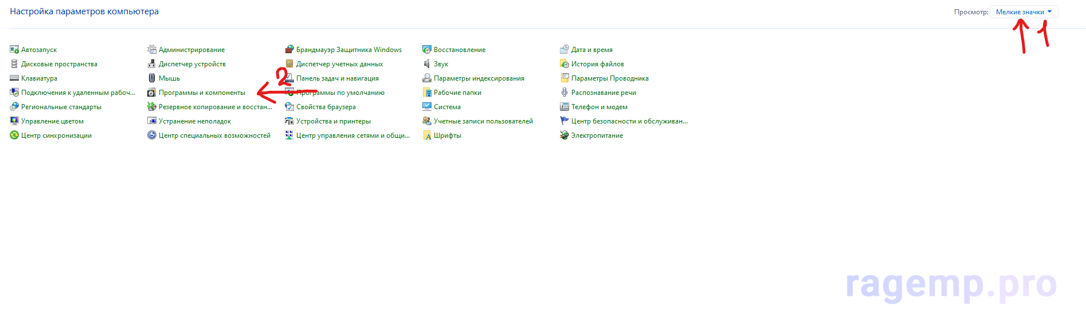This screenshot has width=1086, height=319.
Task: Open Система settings link
Action: tap(447, 107)
